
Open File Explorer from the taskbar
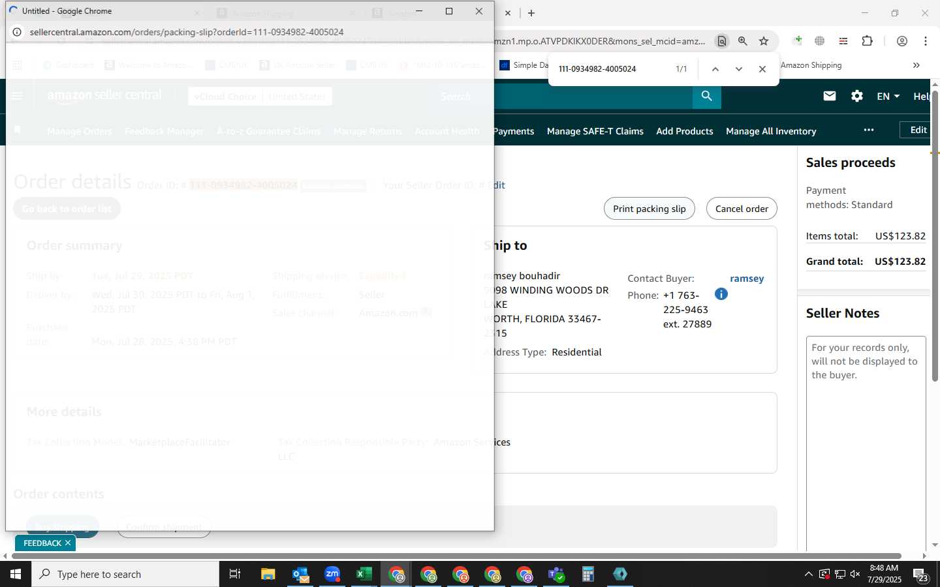[x=268, y=574]
